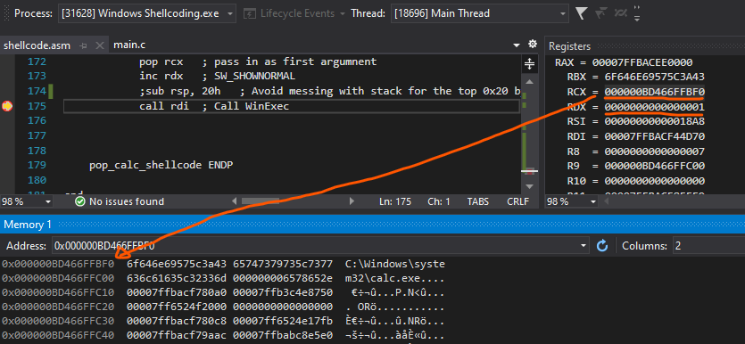The image size is (745, 344).
Task: Open the Address field history dropdown arrow
Action: (584, 246)
